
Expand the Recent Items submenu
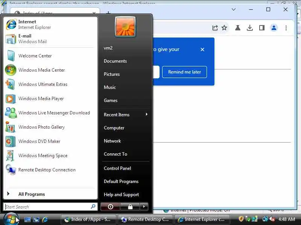(126, 115)
